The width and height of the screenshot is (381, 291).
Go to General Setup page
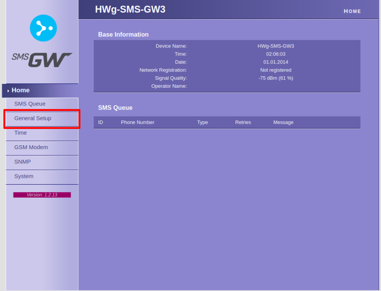point(42,119)
